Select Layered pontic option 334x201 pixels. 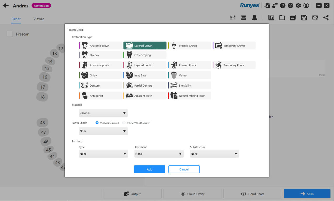click(x=145, y=65)
